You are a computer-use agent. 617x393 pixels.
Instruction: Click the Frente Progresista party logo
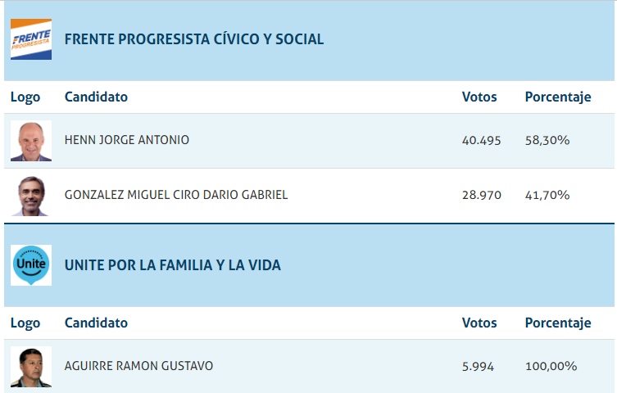coord(31,39)
